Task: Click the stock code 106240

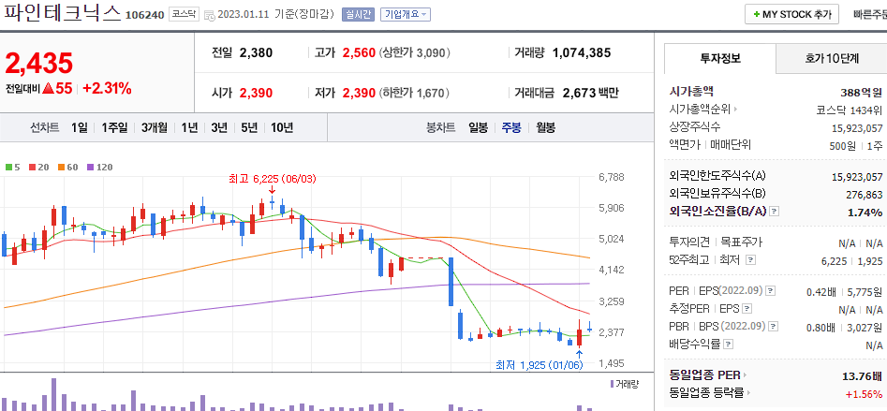Action: click(x=143, y=15)
